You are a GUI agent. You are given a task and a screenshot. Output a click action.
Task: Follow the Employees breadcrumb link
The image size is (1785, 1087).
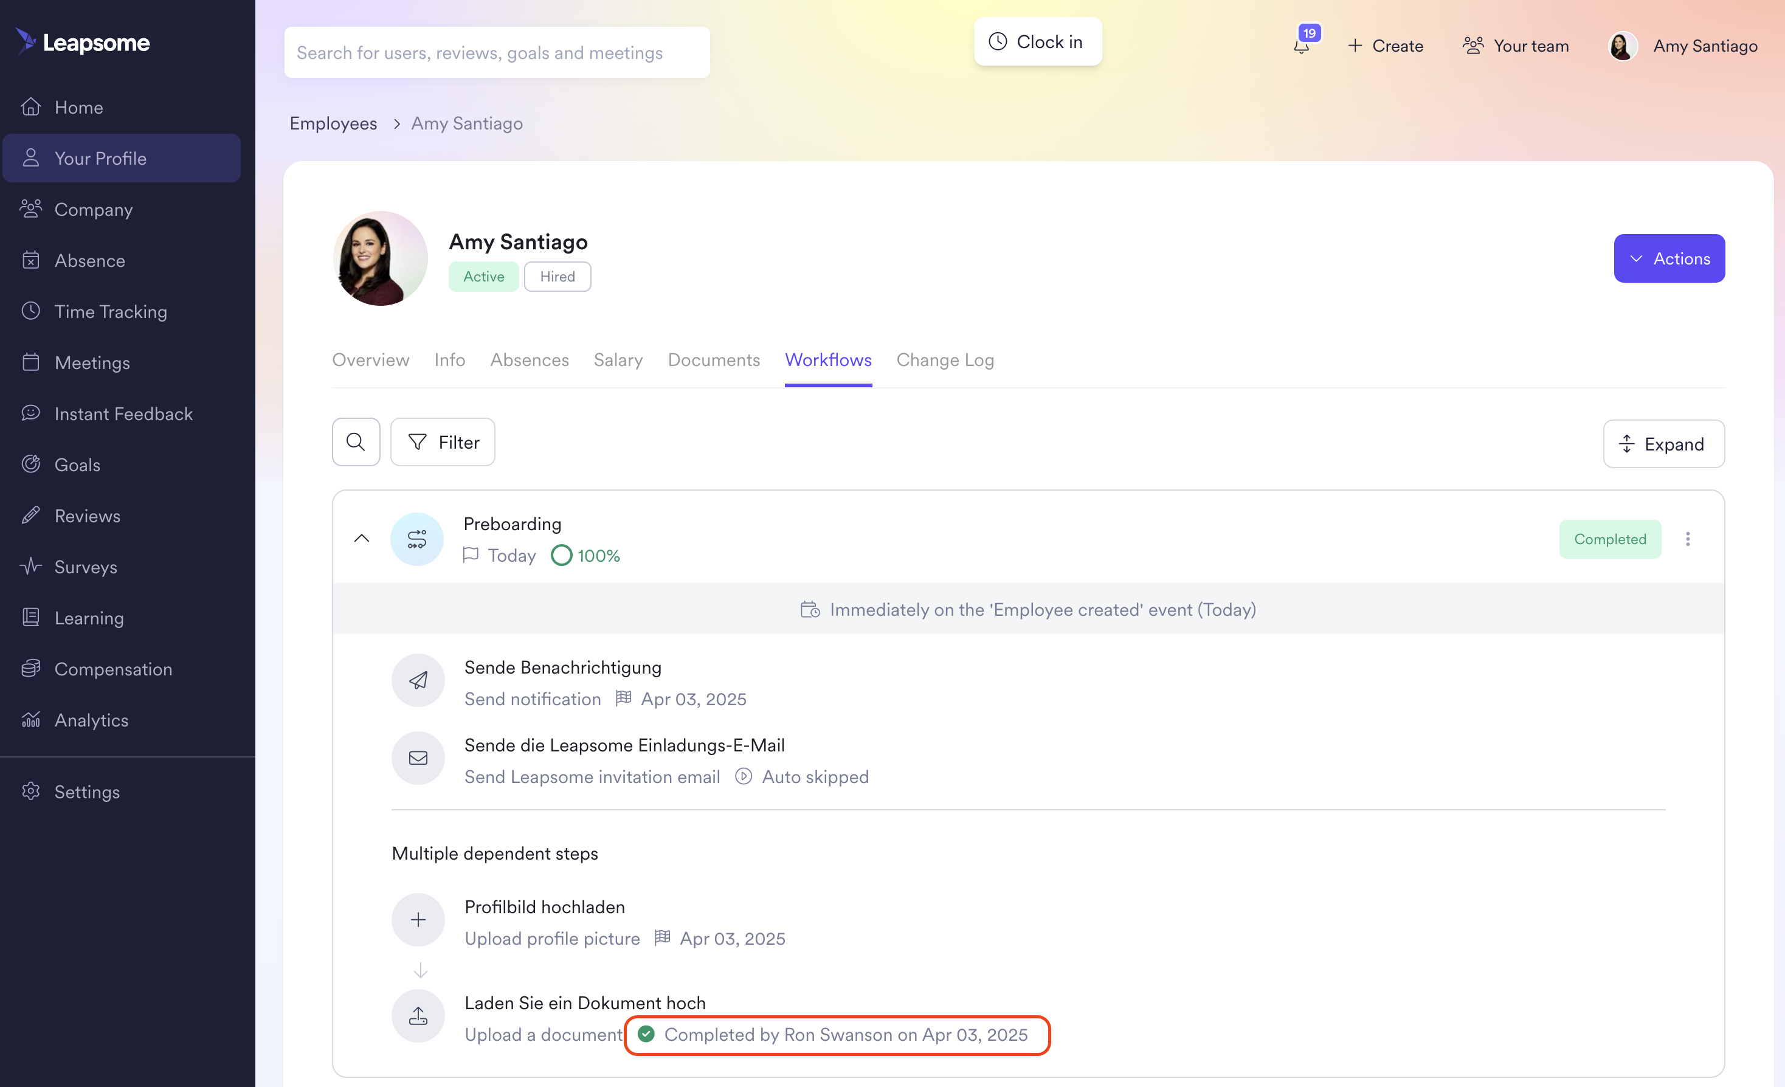click(x=333, y=123)
